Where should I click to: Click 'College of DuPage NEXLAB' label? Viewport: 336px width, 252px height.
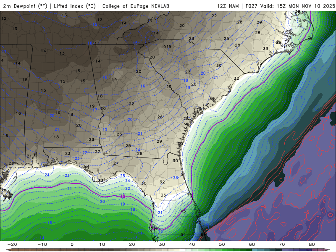click(136, 6)
